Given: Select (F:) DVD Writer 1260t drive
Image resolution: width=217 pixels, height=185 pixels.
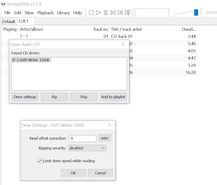Looking at the screenshot, I should tap(32, 60).
